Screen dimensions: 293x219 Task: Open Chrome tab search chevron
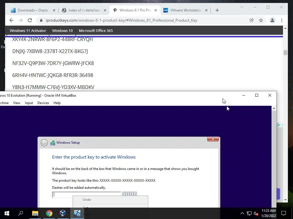(x=241, y=7)
